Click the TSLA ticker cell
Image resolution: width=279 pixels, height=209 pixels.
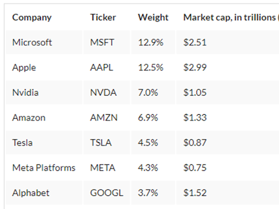tap(107, 143)
